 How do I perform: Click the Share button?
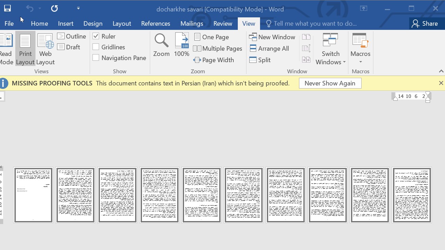click(424, 24)
